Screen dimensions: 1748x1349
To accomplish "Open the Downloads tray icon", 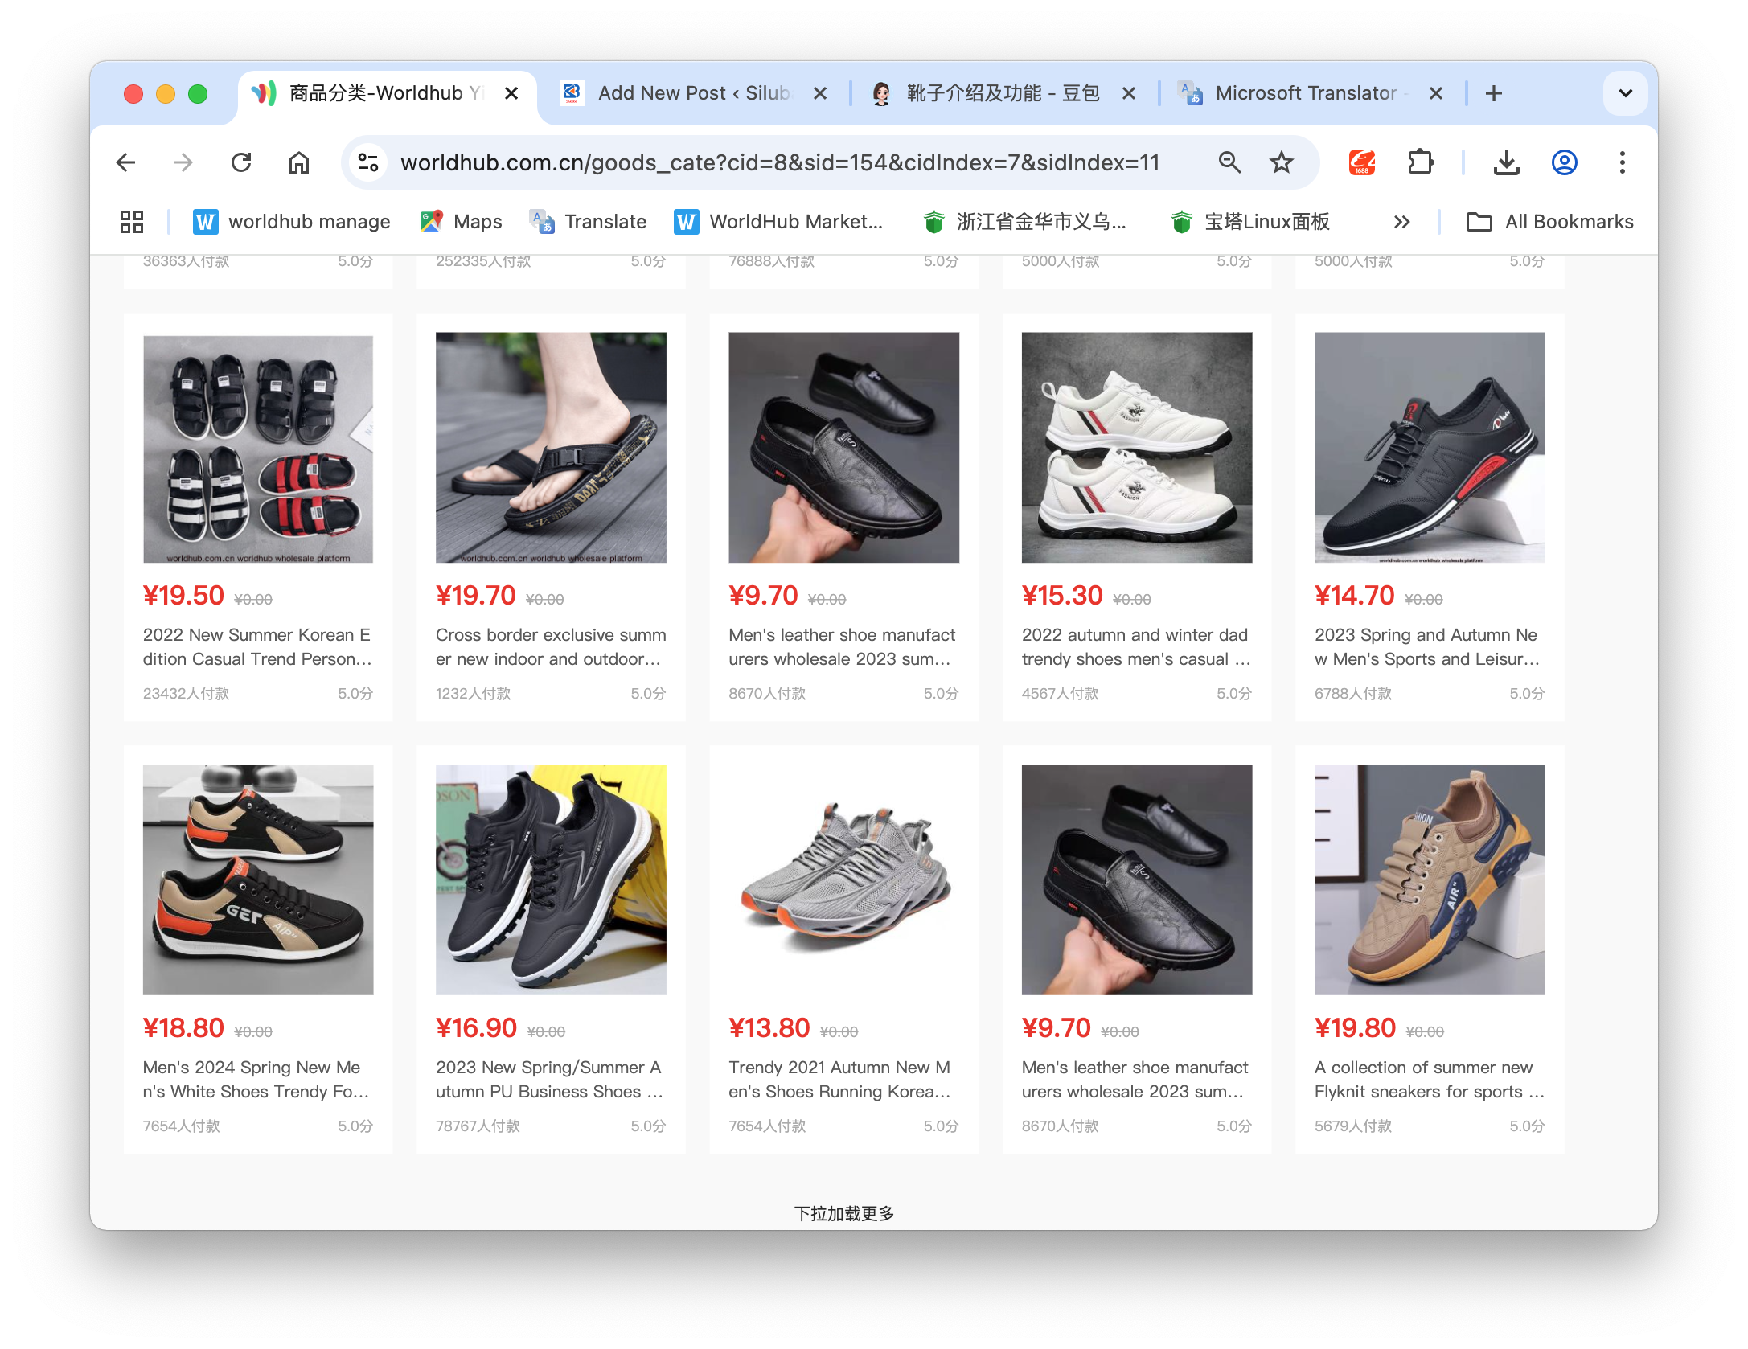I will 1506,163.
